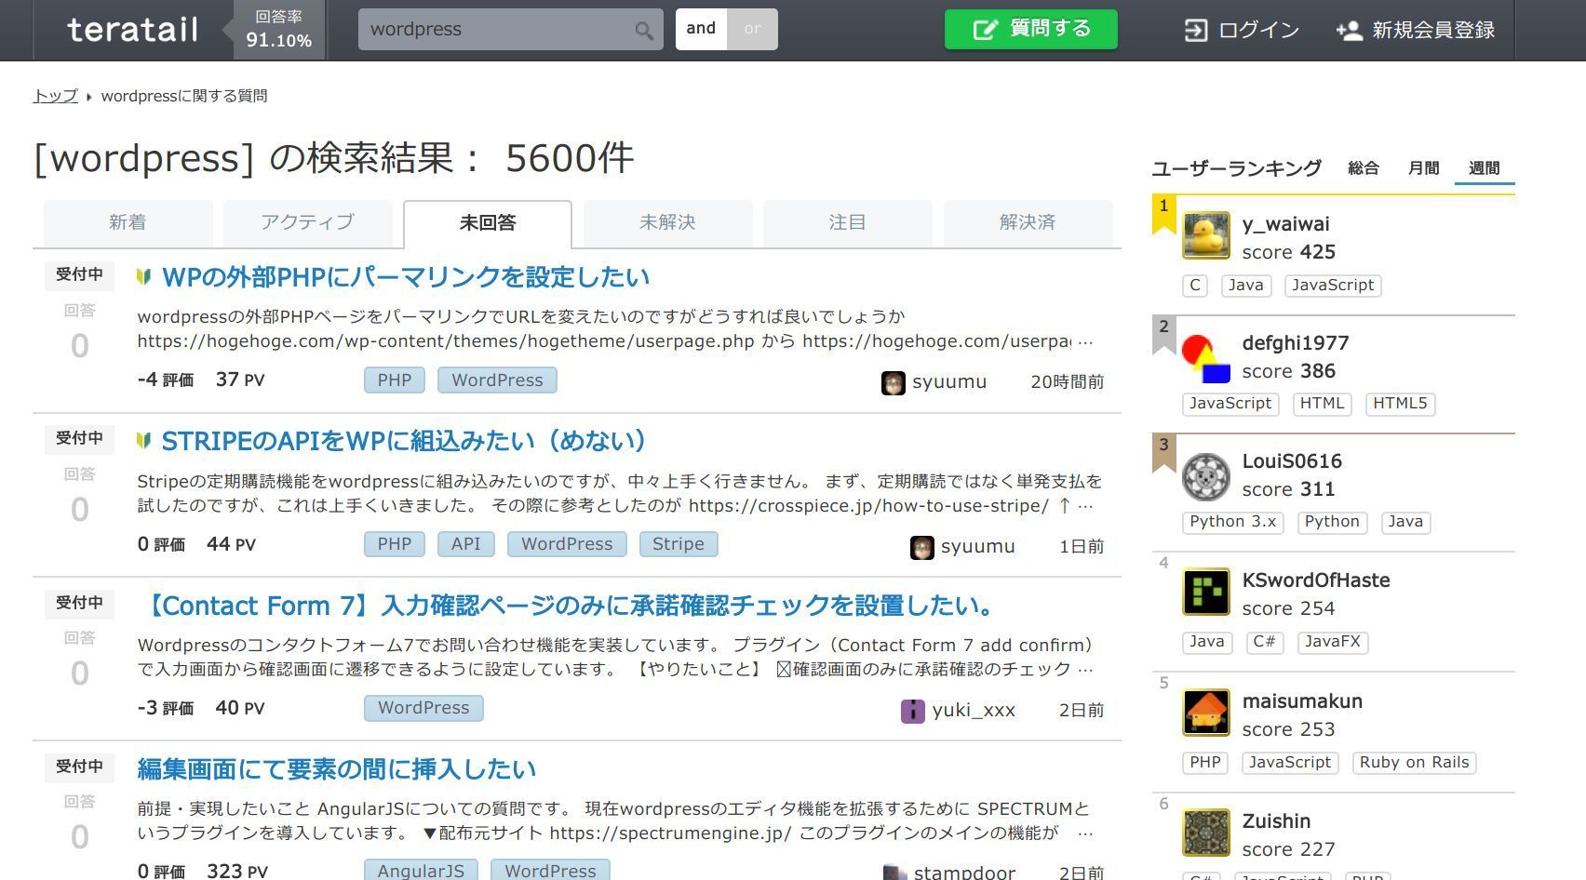This screenshot has width=1586, height=880.
Task: Open maisumakun's orange house avatar
Action: 1206,713
